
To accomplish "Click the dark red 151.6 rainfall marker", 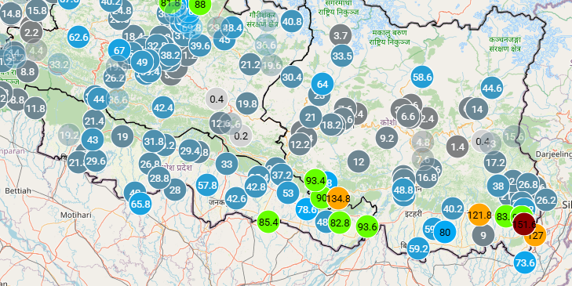I will [x=524, y=224].
